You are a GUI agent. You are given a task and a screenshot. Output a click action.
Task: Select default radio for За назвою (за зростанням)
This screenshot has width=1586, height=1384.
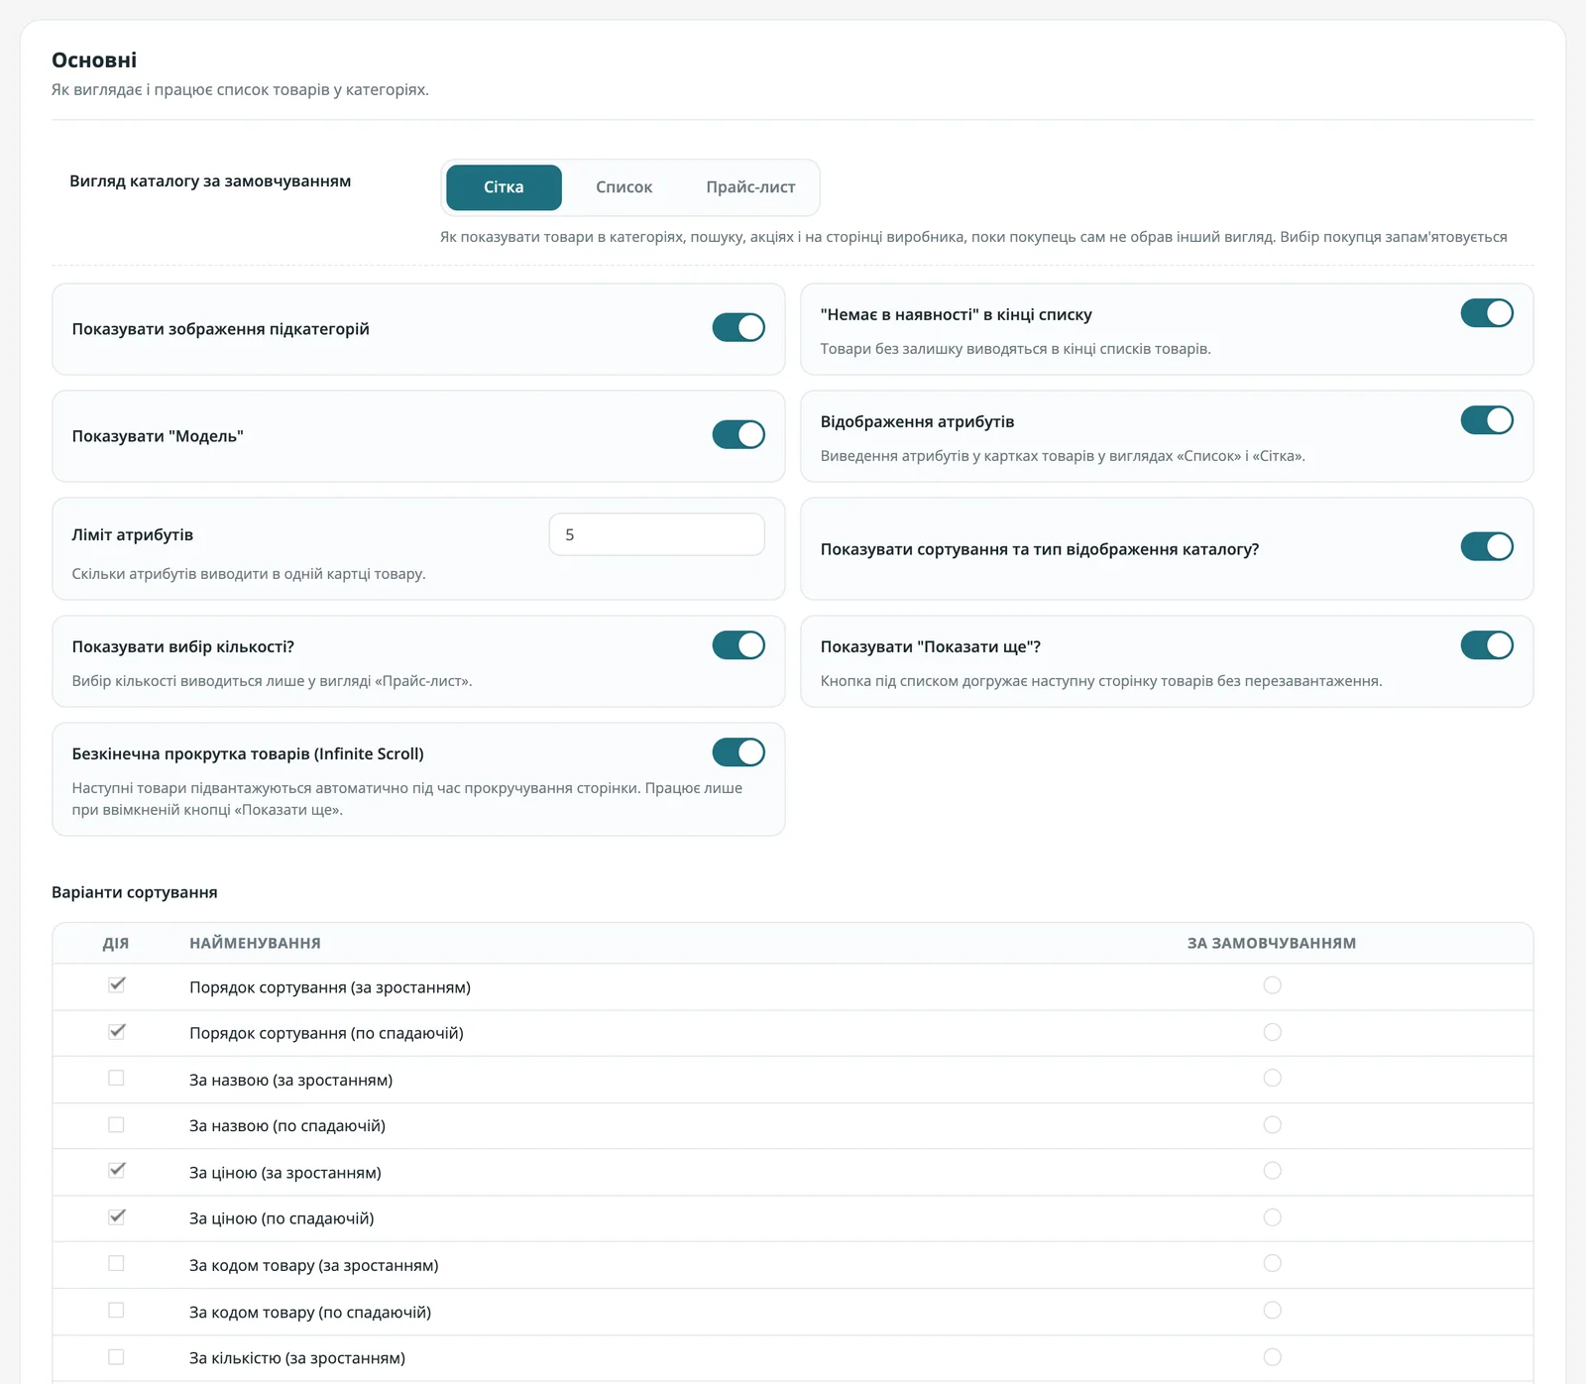[1273, 1078]
